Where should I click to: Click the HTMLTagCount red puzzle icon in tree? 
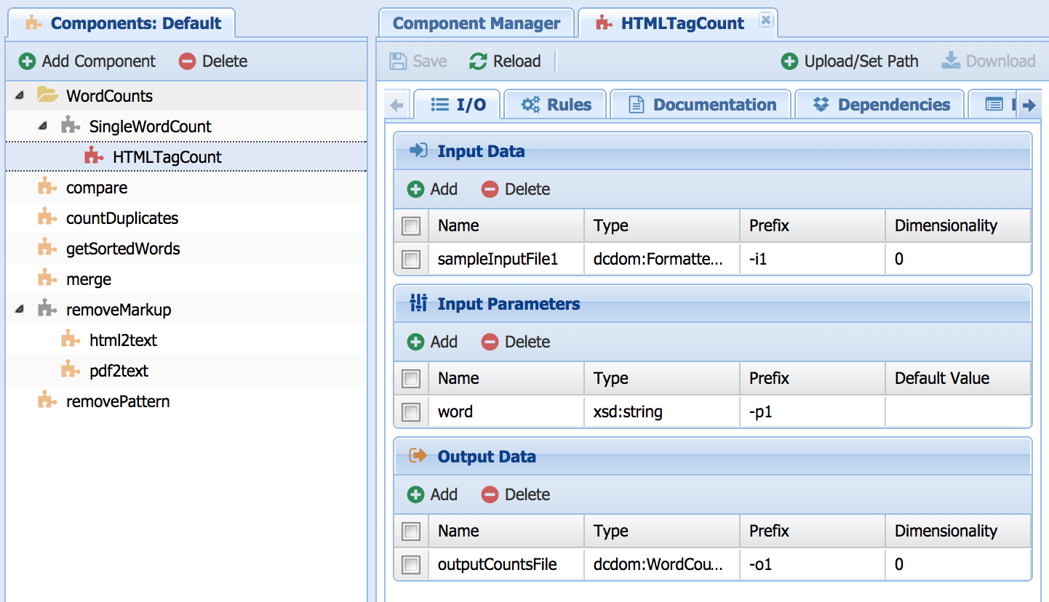pyautogui.click(x=93, y=156)
